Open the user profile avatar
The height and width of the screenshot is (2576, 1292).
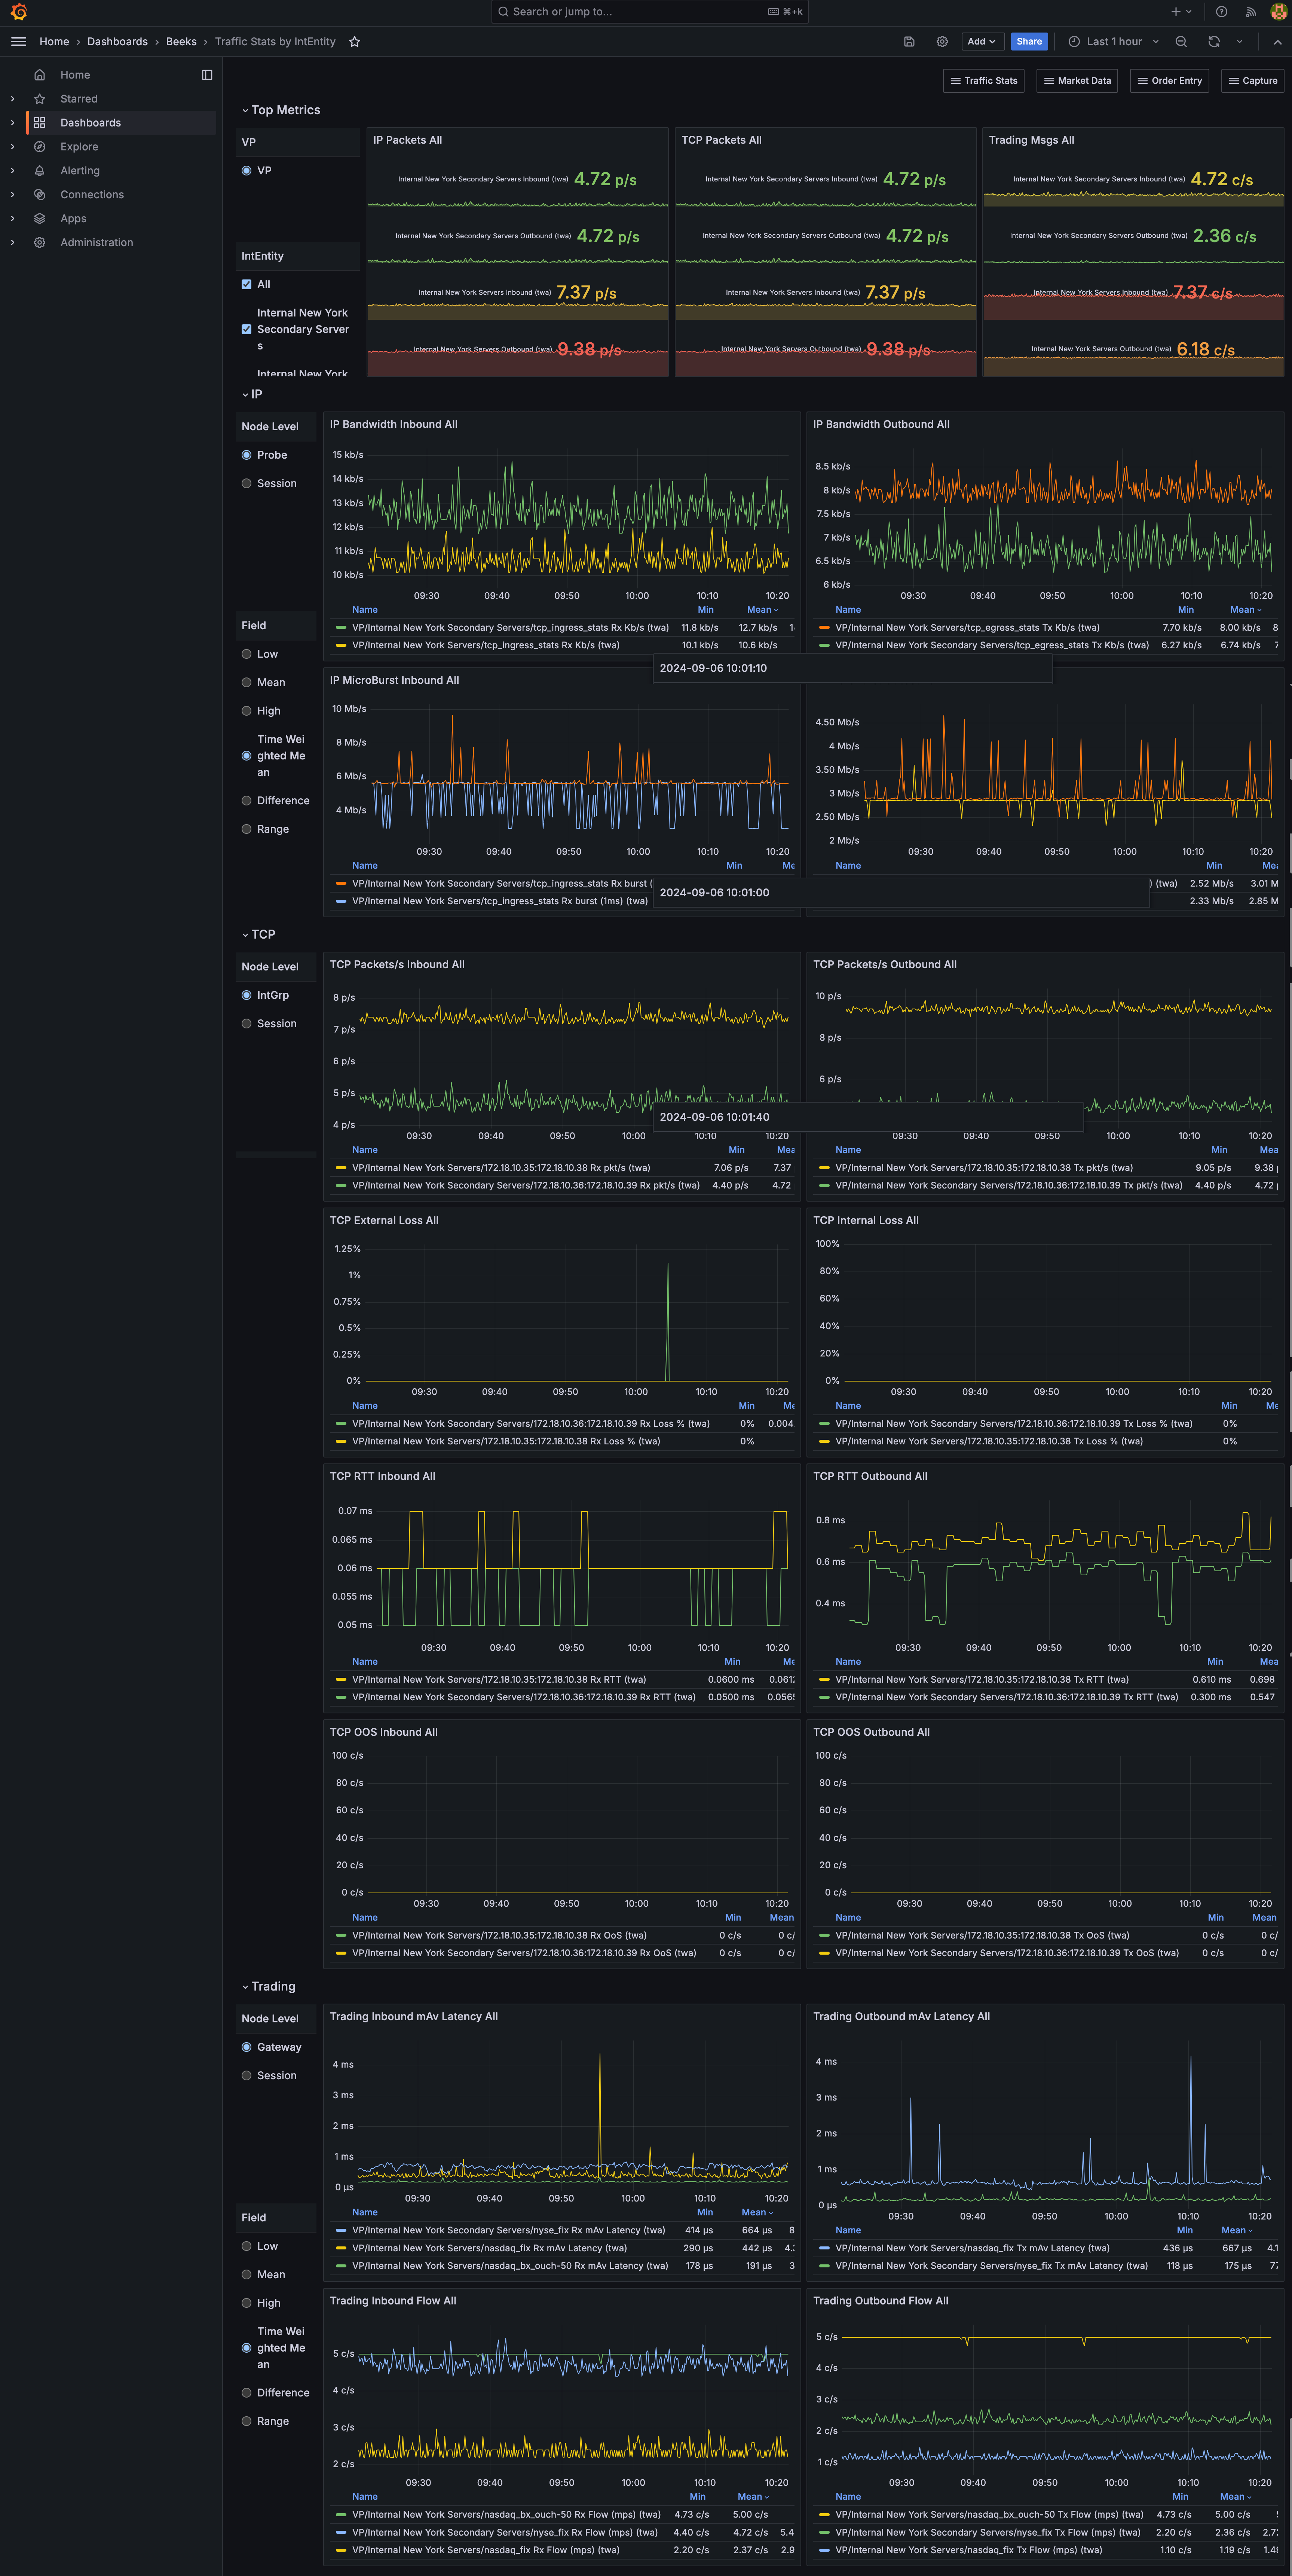coord(1278,12)
